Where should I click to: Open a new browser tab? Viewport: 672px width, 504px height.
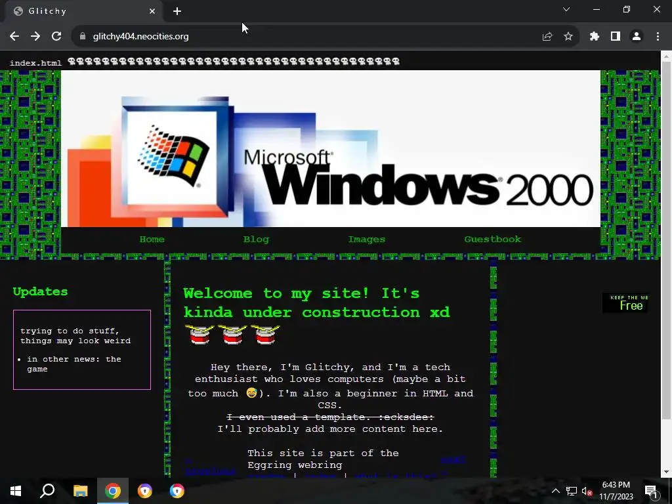(177, 11)
